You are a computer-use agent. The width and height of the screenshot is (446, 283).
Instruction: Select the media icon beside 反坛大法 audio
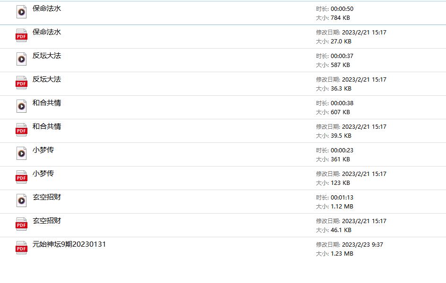[x=22, y=59]
